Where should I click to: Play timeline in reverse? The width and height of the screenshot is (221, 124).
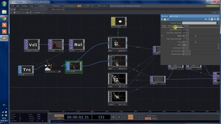pos(125,117)
